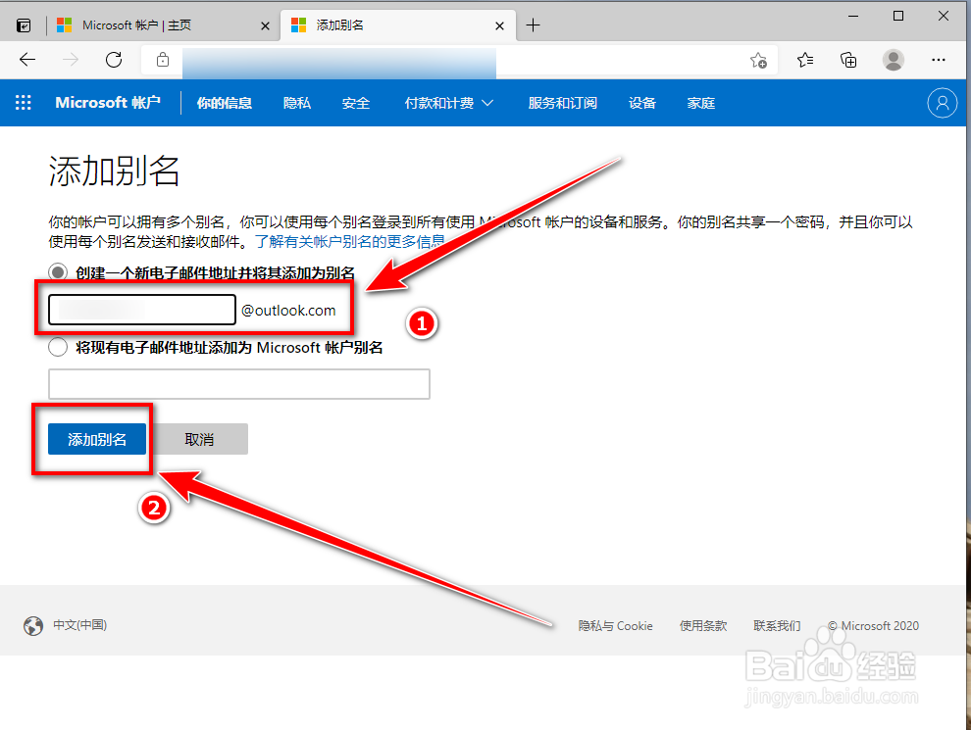
Task: Open 设备 navigation item
Action: coord(642,103)
